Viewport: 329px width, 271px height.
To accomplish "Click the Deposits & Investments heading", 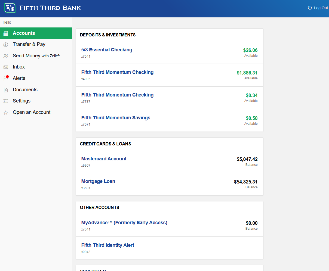I will coord(108,35).
